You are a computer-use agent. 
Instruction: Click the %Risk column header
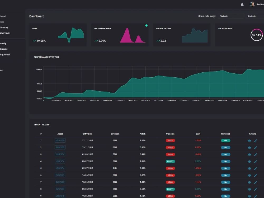[x=143, y=134]
